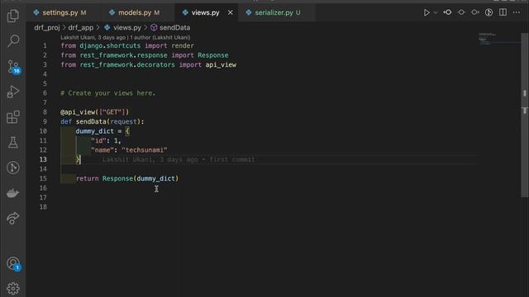Open the Docker whale view

(13, 193)
